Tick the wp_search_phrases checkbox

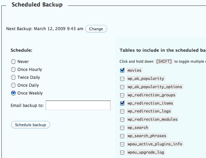[x=122, y=136]
